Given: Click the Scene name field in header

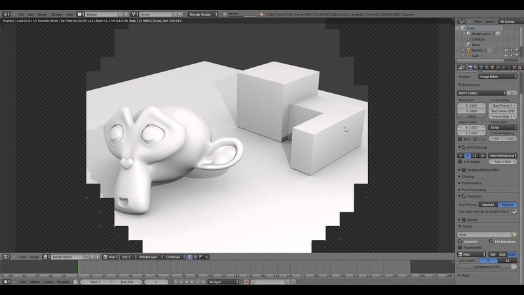Looking at the screenshot, I should click(155, 14).
